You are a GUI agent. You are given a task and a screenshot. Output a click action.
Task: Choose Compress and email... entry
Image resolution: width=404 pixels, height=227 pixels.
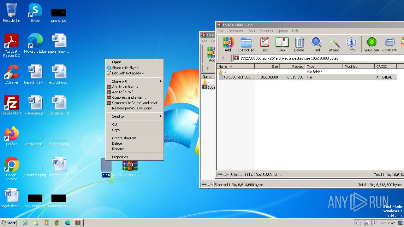coord(135,97)
